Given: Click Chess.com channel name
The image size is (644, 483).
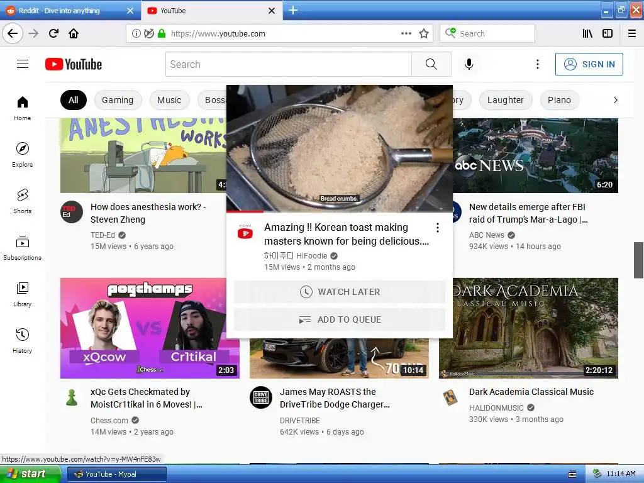Looking at the screenshot, I should [x=109, y=420].
